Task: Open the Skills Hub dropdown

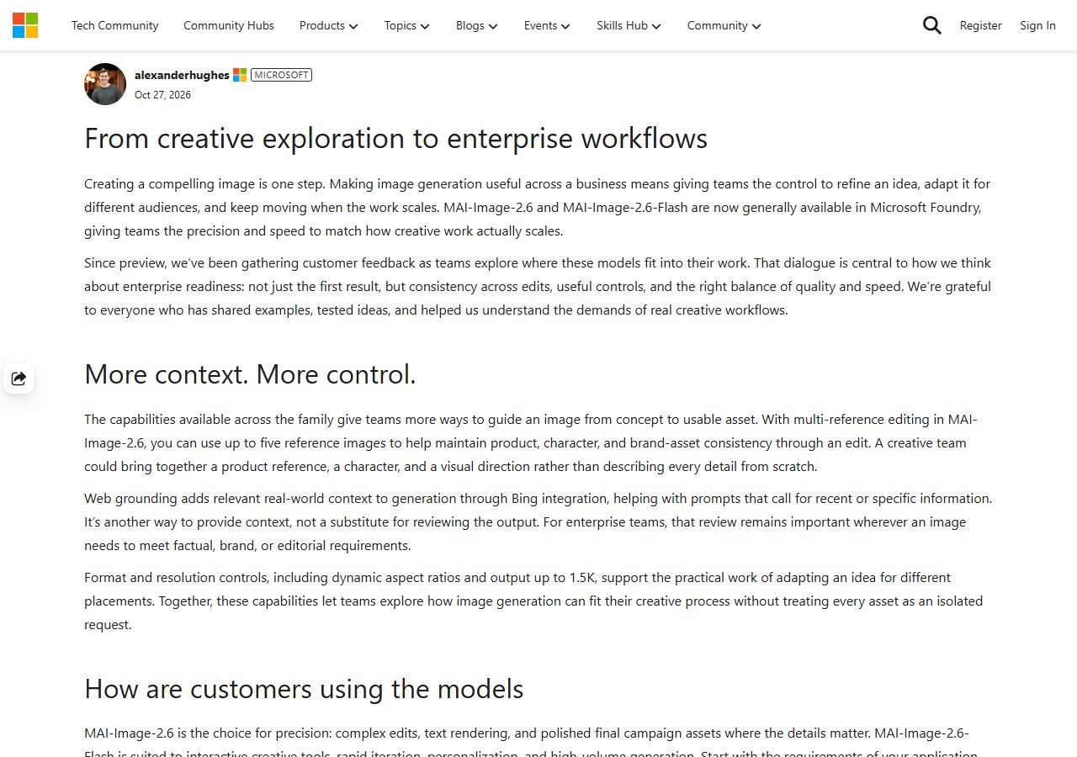Action: [x=629, y=25]
